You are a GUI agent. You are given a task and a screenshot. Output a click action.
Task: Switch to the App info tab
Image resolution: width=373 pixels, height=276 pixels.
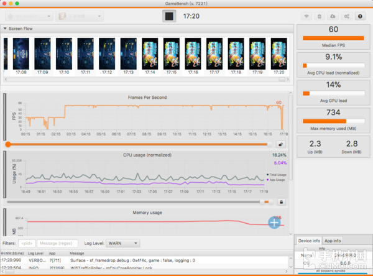pyautogui.click(x=333, y=240)
